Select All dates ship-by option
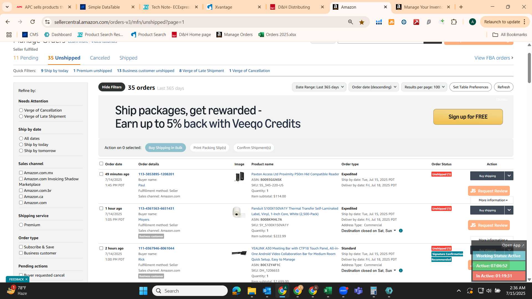The height and width of the screenshot is (299, 532). tap(21, 138)
